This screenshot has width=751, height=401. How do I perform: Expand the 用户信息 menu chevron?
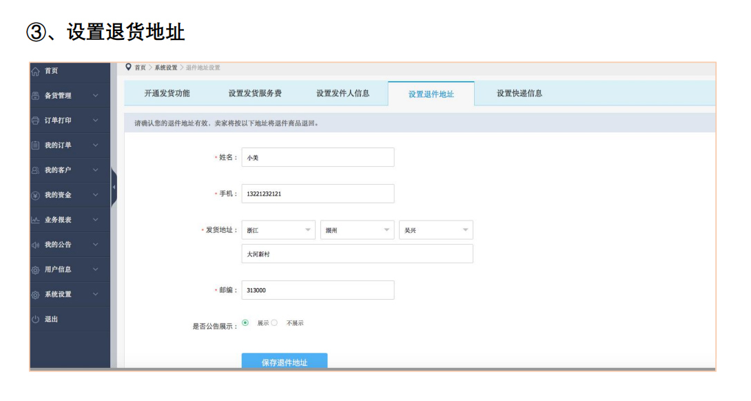(95, 269)
